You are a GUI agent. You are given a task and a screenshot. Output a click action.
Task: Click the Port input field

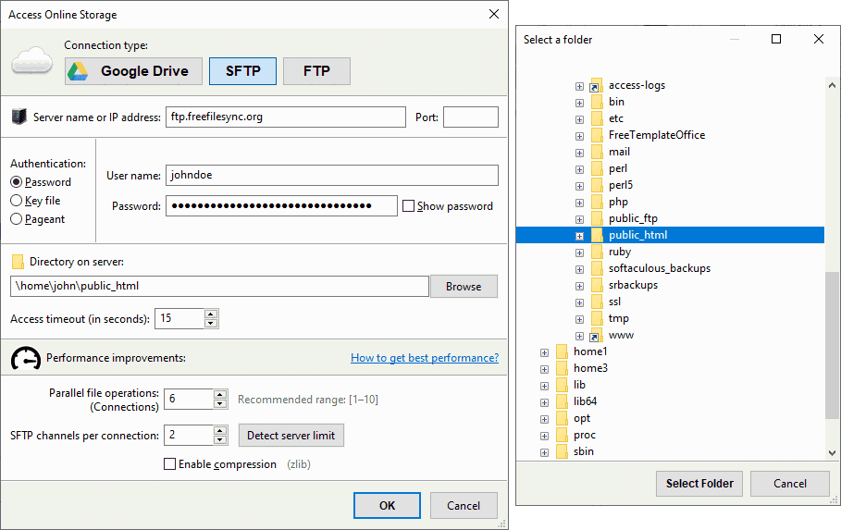[x=470, y=117]
